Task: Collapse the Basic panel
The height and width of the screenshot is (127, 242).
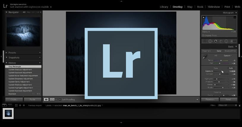Action: click(x=236, y=47)
